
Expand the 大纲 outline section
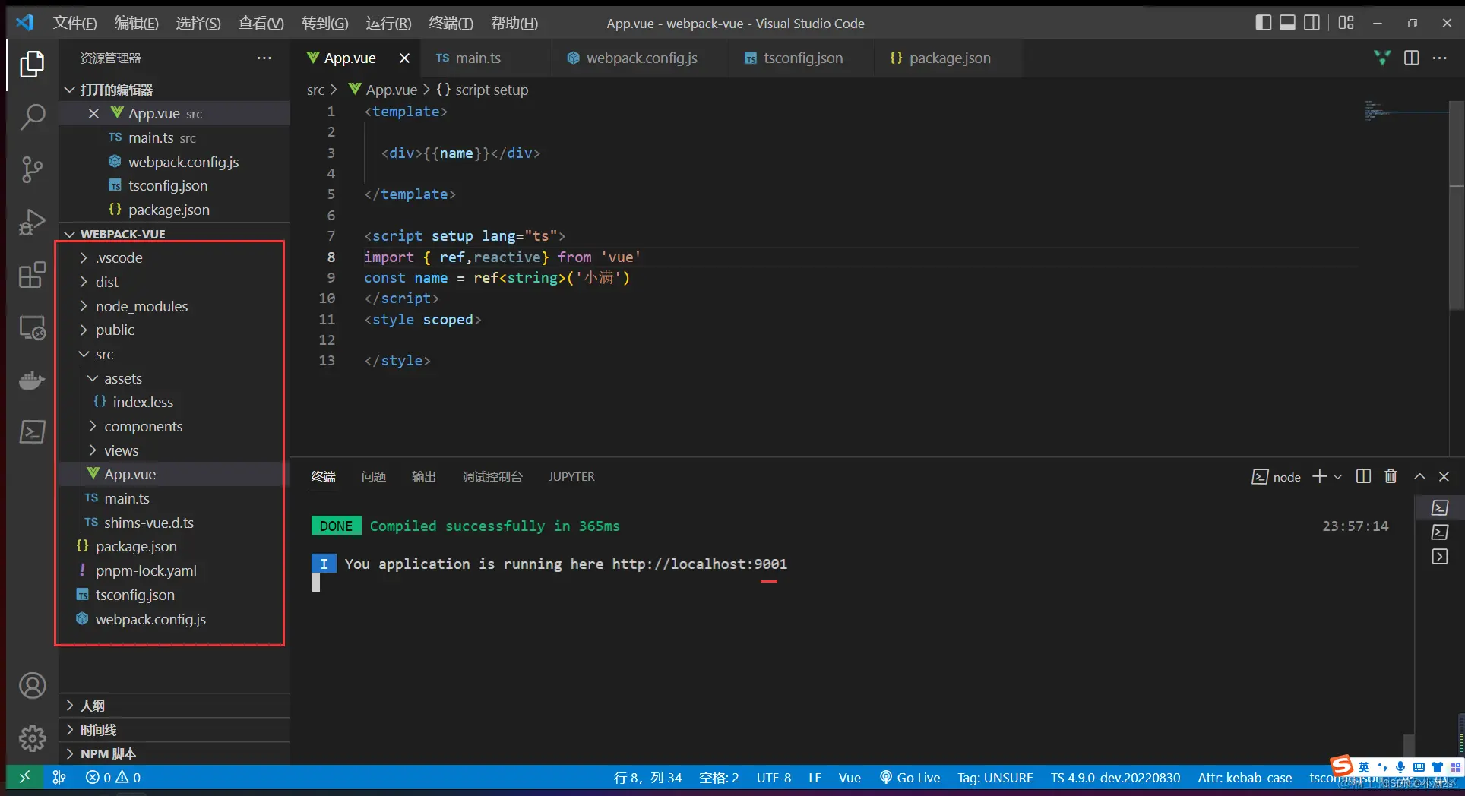tap(174, 706)
